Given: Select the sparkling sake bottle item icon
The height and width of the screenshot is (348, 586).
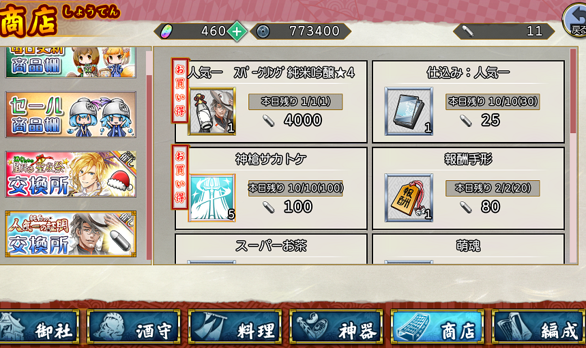Looking at the screenshot, I should [x=212, y=111].
